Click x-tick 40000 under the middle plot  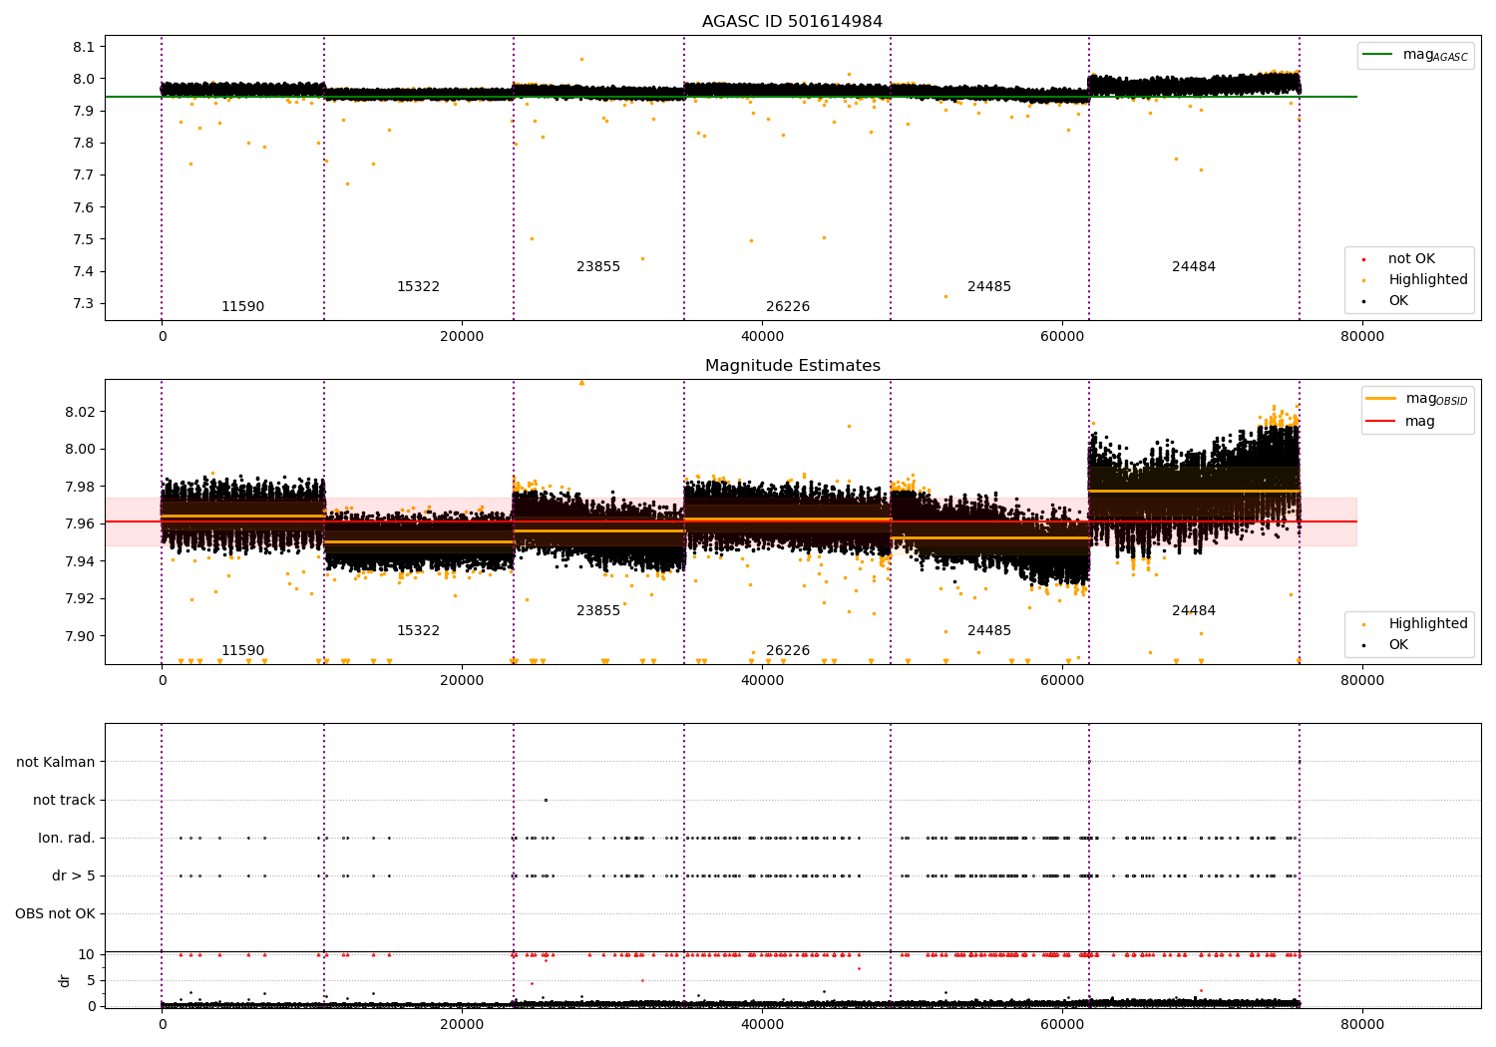coord(762,681)
